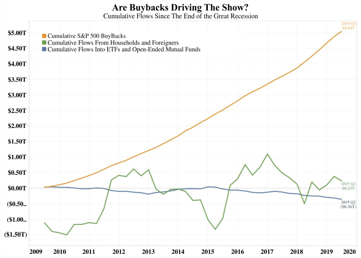Click the green line trough in 2015
This screenshot has width=361, height=258.
coord(215,229)
